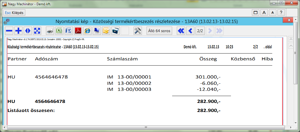Click the non-bold tax number 4564646478
Viewport: 300px width, 132px height.
tap(51, 77)
